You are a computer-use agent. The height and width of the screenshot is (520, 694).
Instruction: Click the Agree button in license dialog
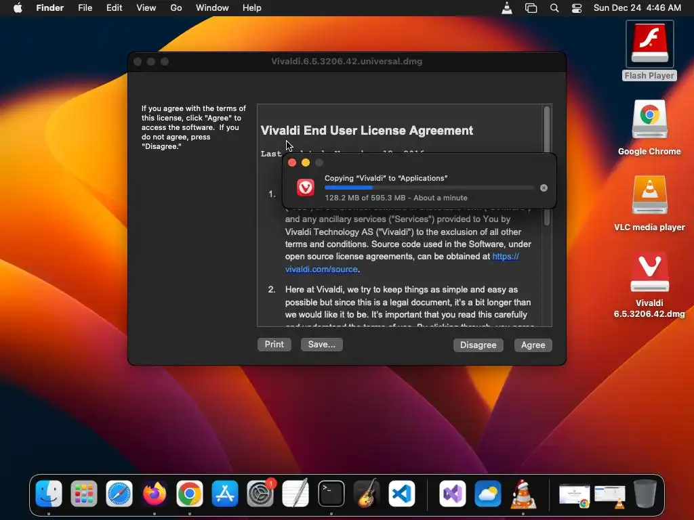click(x=533, y=345)
